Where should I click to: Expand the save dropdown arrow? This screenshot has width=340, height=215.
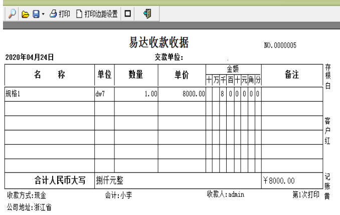point(43,15)
